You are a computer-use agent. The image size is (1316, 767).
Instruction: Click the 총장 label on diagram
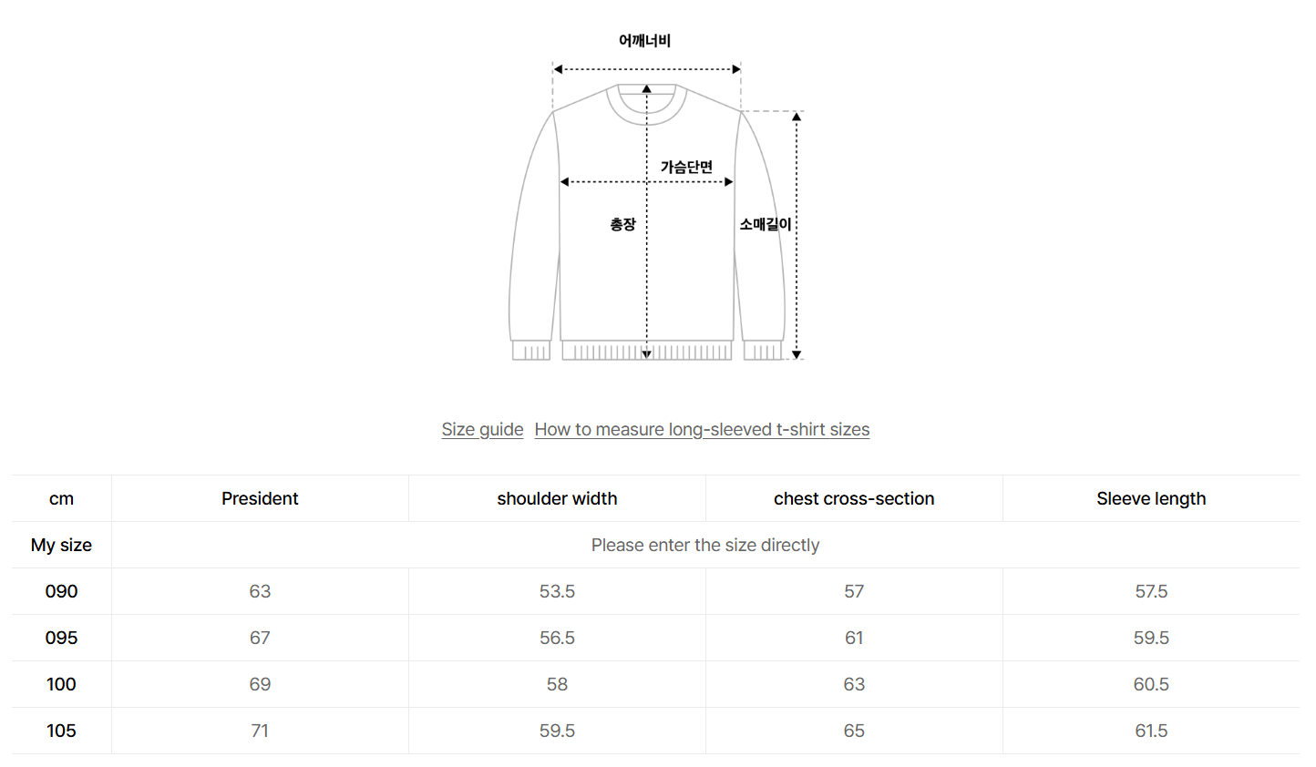(622, 224)
